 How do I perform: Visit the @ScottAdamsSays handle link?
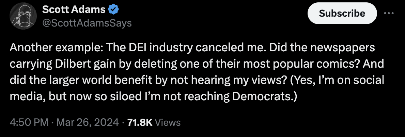[x=87, y=23]
